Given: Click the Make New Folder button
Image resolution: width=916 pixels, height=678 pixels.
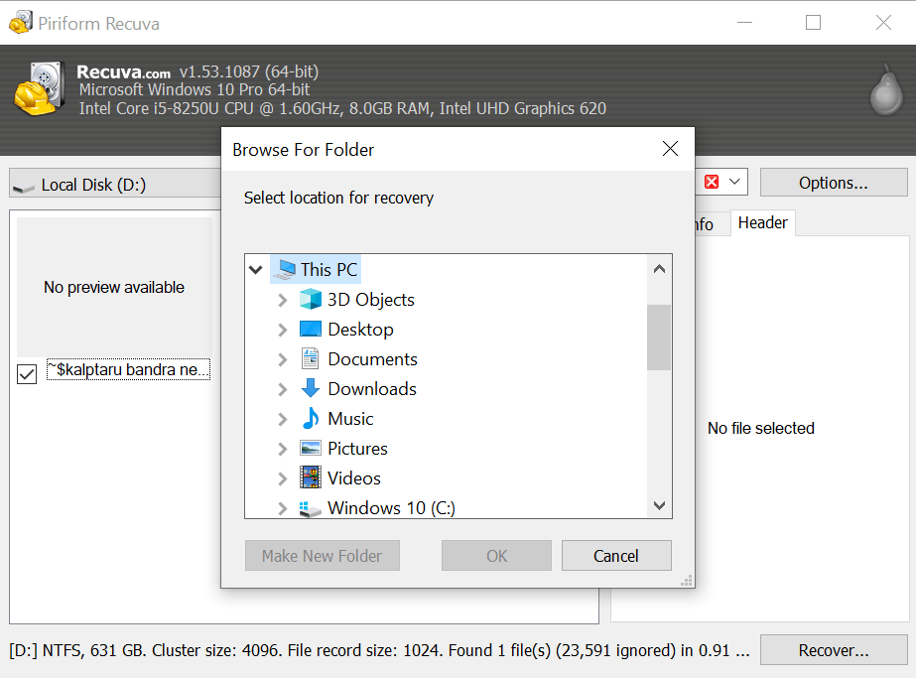Looking at the screenshot, I should click(x=322, y=555).
